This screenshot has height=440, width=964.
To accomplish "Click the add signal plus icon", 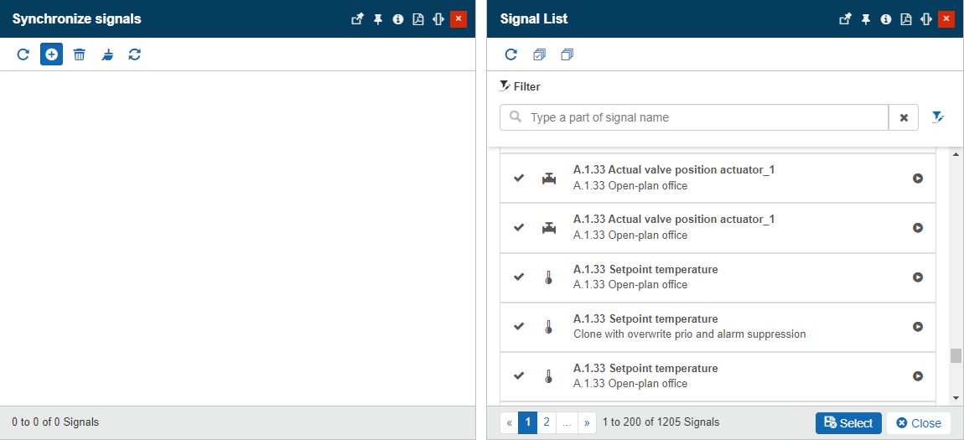I will [51, 54].
